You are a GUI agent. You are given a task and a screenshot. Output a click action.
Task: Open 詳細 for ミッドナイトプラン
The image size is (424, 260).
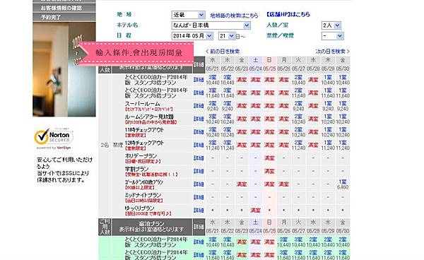pyautogui.click(x=199, y=197)
